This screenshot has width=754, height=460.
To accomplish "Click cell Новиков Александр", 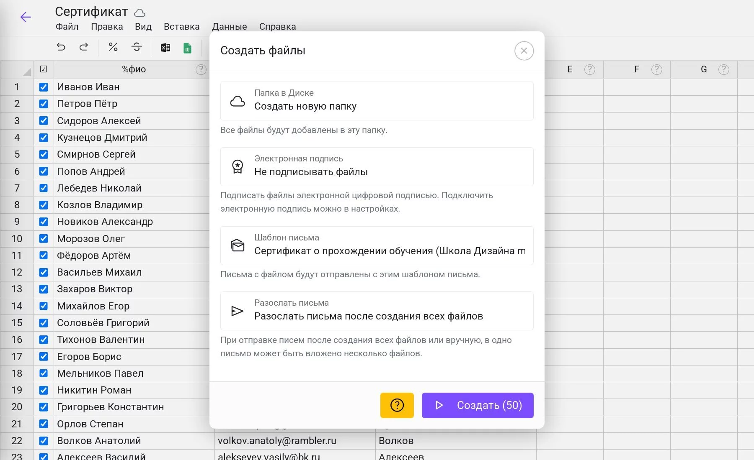I will click(x=132, y=222).
